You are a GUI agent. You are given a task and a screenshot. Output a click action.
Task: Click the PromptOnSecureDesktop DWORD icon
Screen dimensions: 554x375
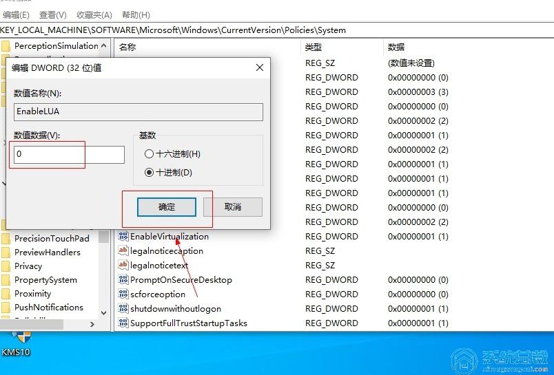[123, 280]
